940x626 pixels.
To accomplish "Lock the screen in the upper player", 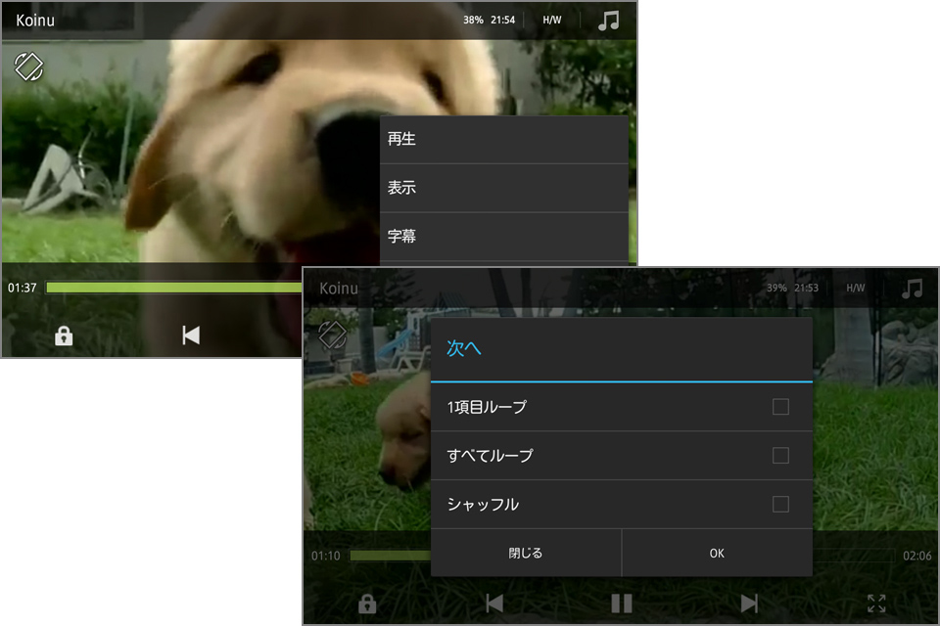I will 64,335.
